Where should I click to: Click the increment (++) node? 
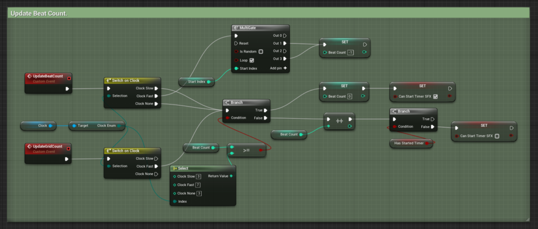click(x=339, y=120)
